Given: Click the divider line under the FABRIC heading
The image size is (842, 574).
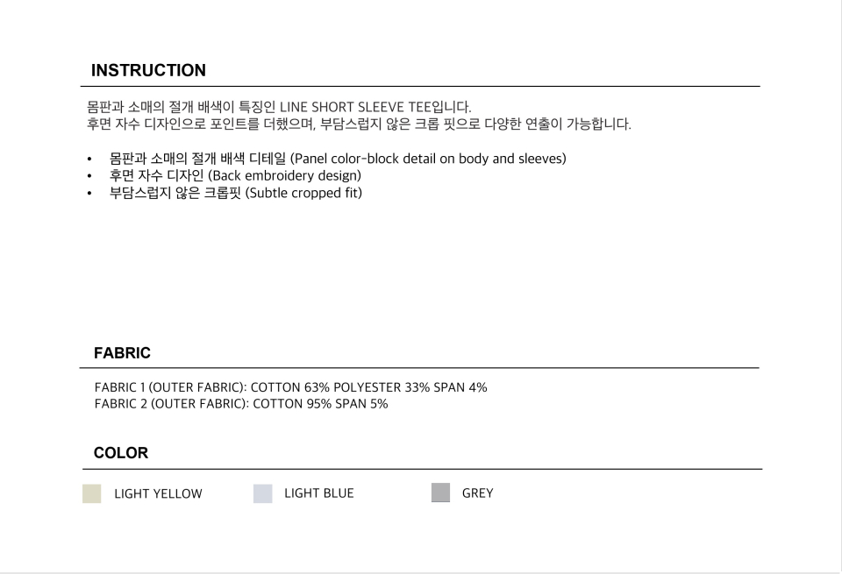Looking at the screenshot, I should [x=421, y=368].
